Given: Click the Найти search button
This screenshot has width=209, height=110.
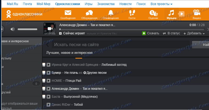Looking at the screenshot, I should [x=200, y=45].
